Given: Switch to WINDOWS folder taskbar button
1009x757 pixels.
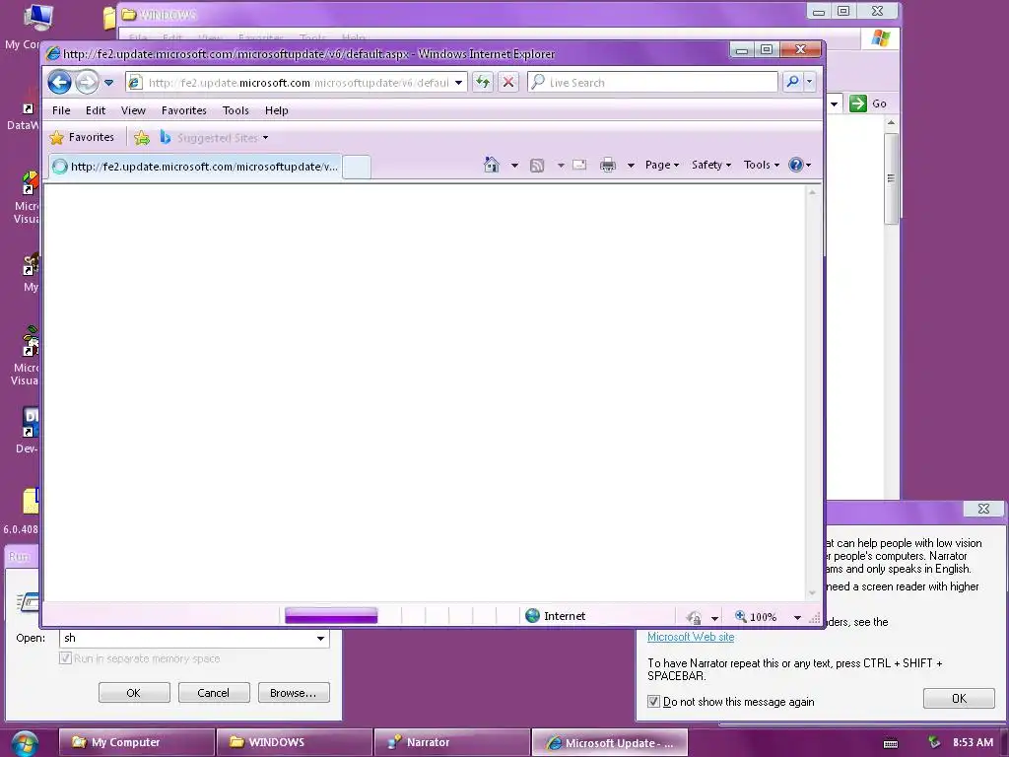Looking at the screenshot, I should click(x=294, y=742).
